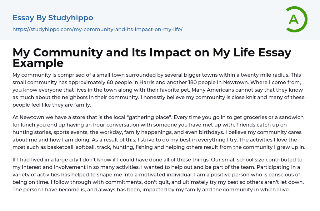Open the studyhippo.com essay URL link

point(97,29)
